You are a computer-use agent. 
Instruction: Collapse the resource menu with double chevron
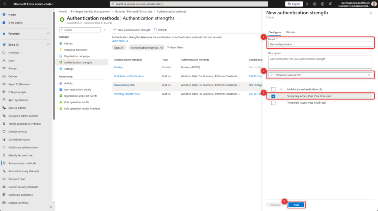(104, 30)
